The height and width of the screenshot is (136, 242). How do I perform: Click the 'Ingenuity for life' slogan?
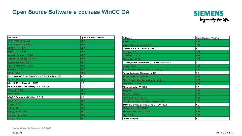(x=214, y=20)
